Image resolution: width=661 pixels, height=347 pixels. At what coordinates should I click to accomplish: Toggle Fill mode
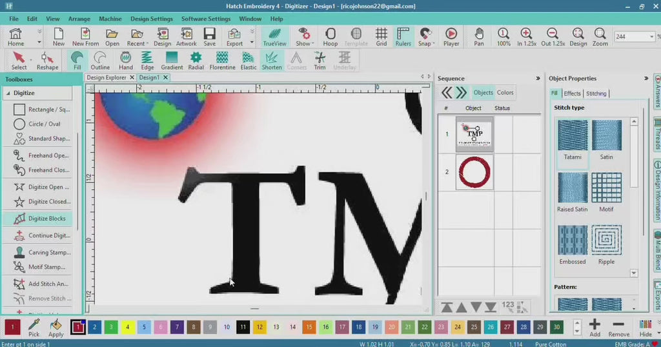tap(77, 61)
